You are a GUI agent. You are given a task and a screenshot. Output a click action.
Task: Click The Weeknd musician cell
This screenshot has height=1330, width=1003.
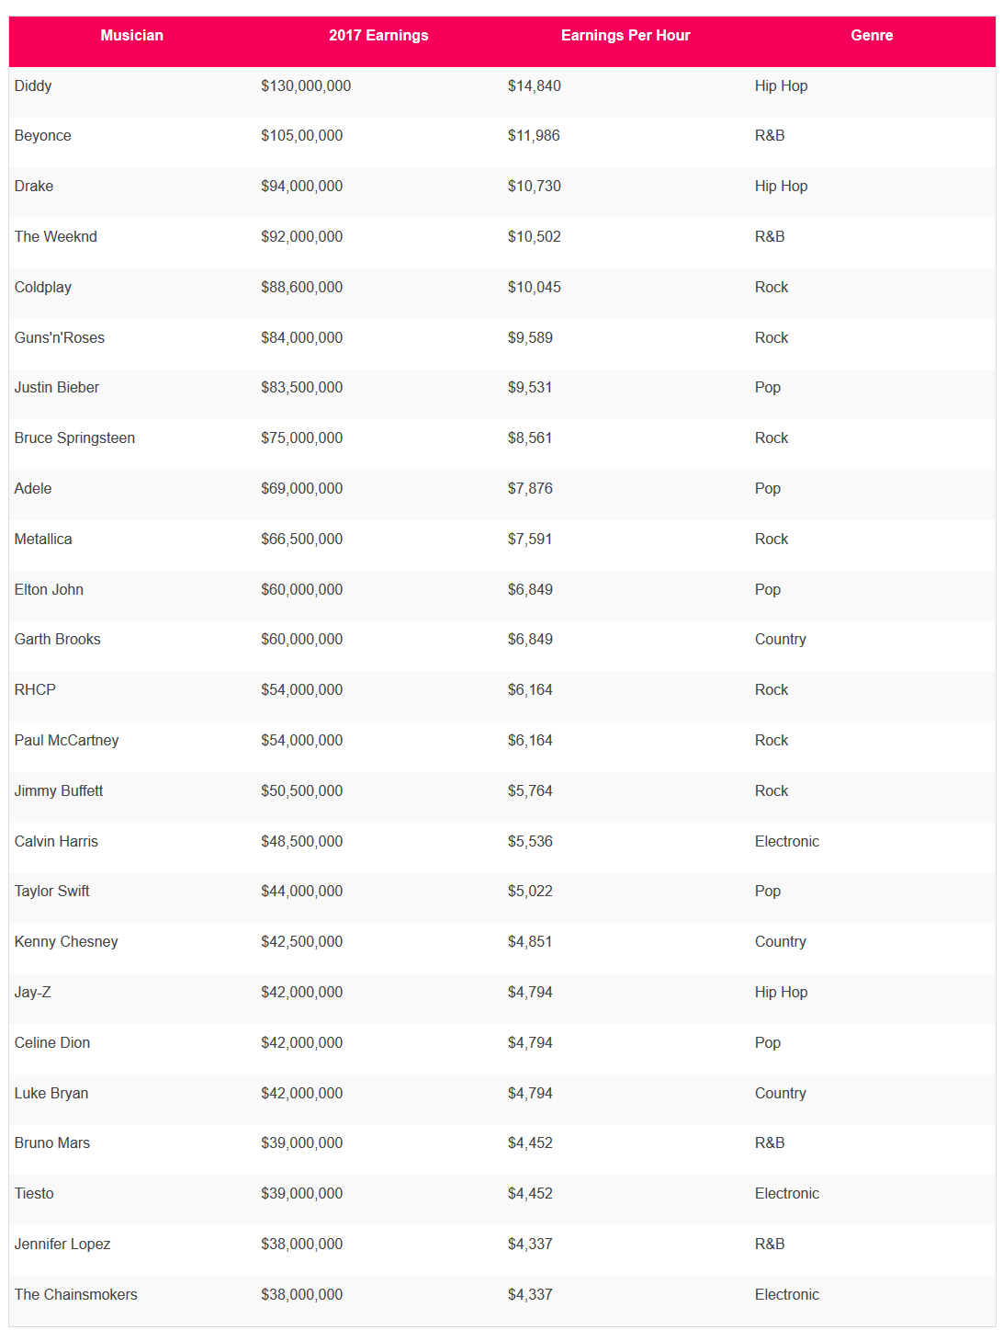(55, 237)
